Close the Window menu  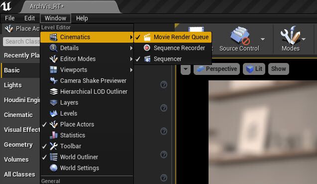coord(55,18)
